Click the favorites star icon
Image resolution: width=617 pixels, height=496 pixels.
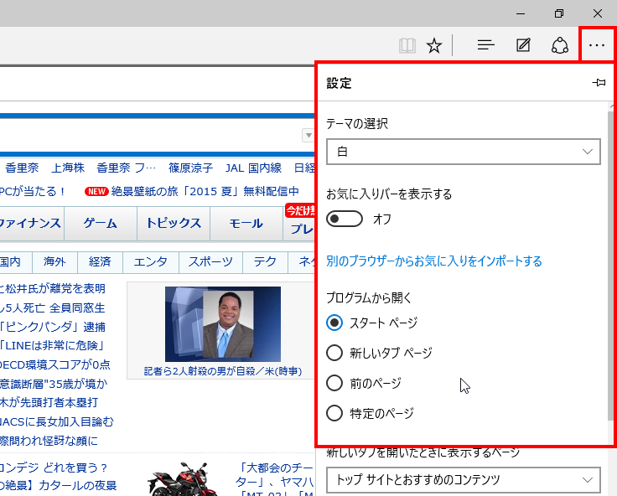point(433,45)
